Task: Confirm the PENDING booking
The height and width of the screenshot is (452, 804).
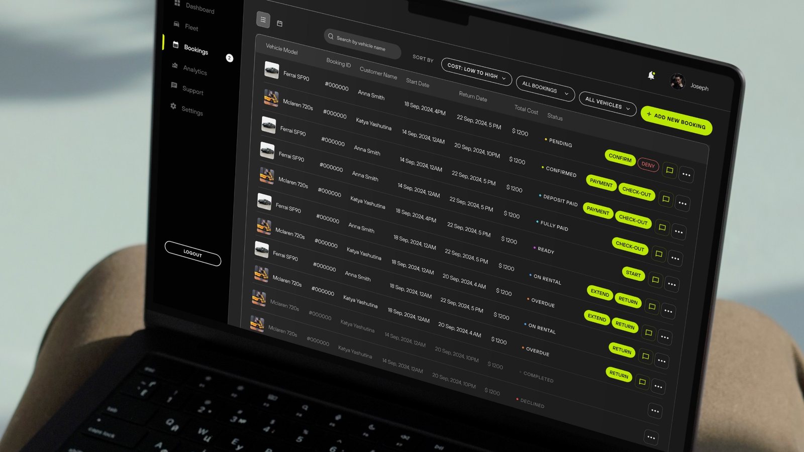Action: [620, 158]
